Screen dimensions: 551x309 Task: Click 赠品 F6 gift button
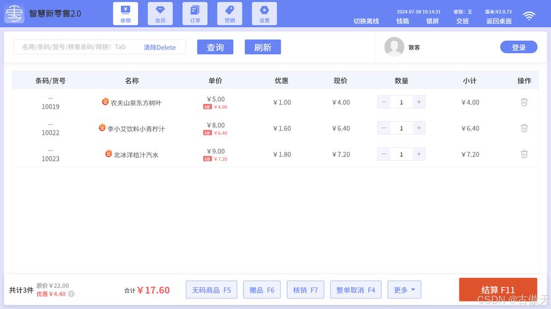pyautogui.click(x=262, y=290)
